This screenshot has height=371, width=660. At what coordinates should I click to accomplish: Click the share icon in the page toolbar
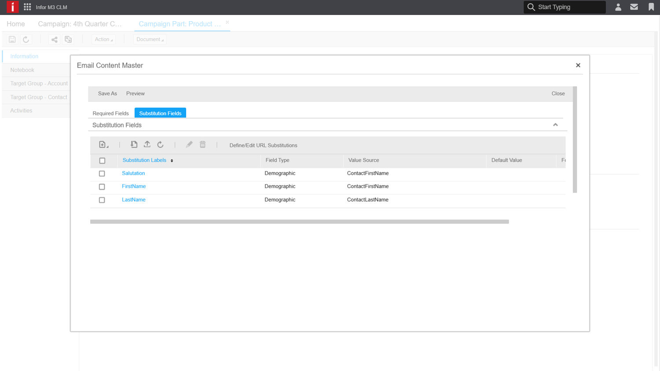click(54, 39)
